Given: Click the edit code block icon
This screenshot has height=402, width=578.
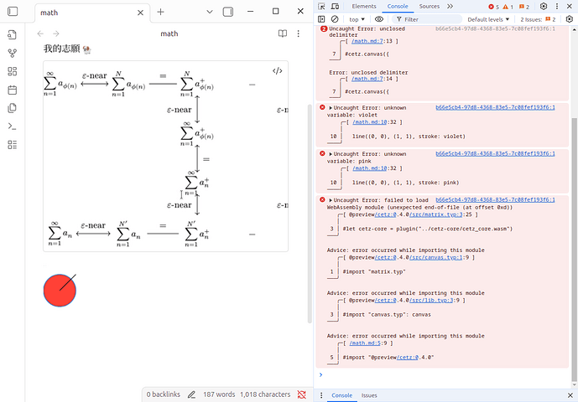Looking at the screenshot, I should point(278,71).
